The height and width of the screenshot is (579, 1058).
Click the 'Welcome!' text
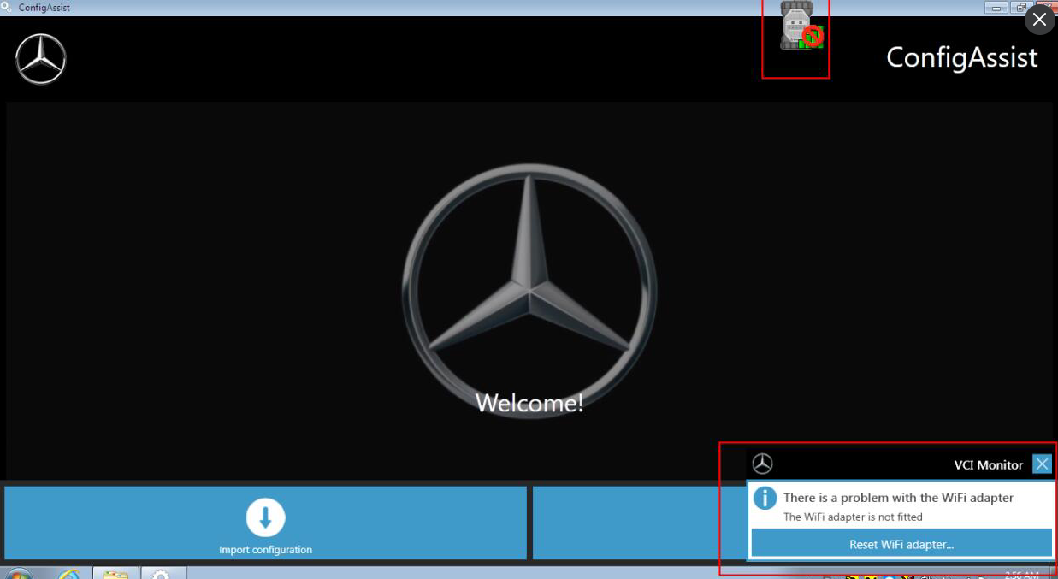pos(529,403)
